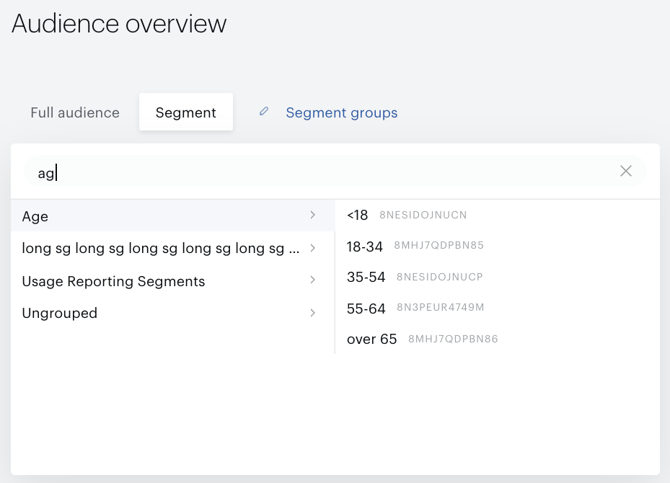Select the Ungrouped group row
Image resolution: width=670 pixels, height=483 pixels.
point(172,313)
